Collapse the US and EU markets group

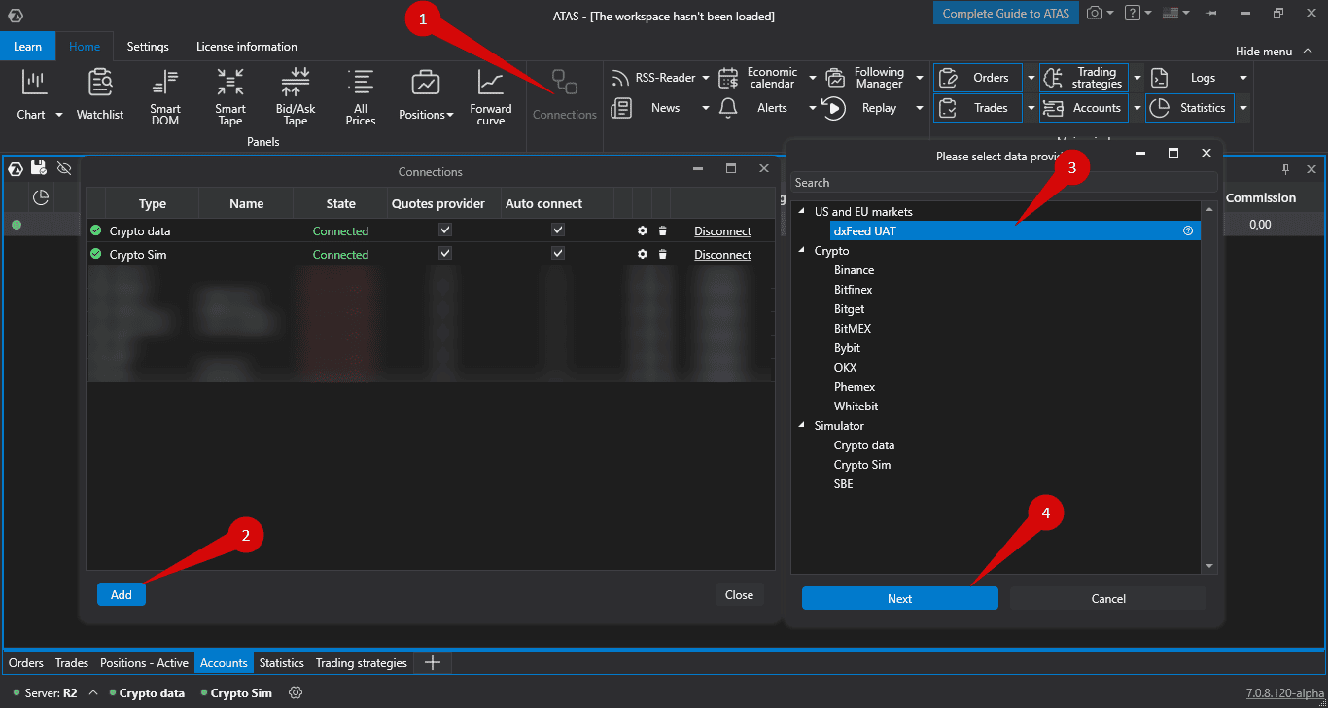click(x=802, y=212)
